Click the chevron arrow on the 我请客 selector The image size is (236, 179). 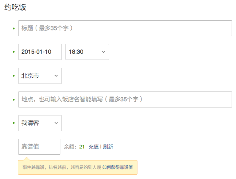[56, 123]
